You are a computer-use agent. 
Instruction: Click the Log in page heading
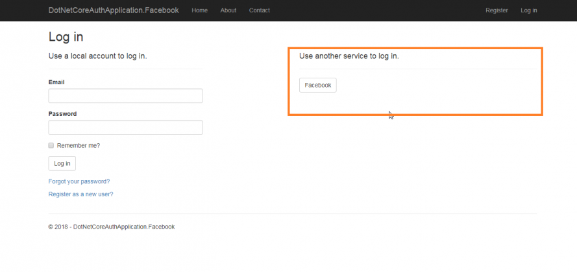click(66, 37)
